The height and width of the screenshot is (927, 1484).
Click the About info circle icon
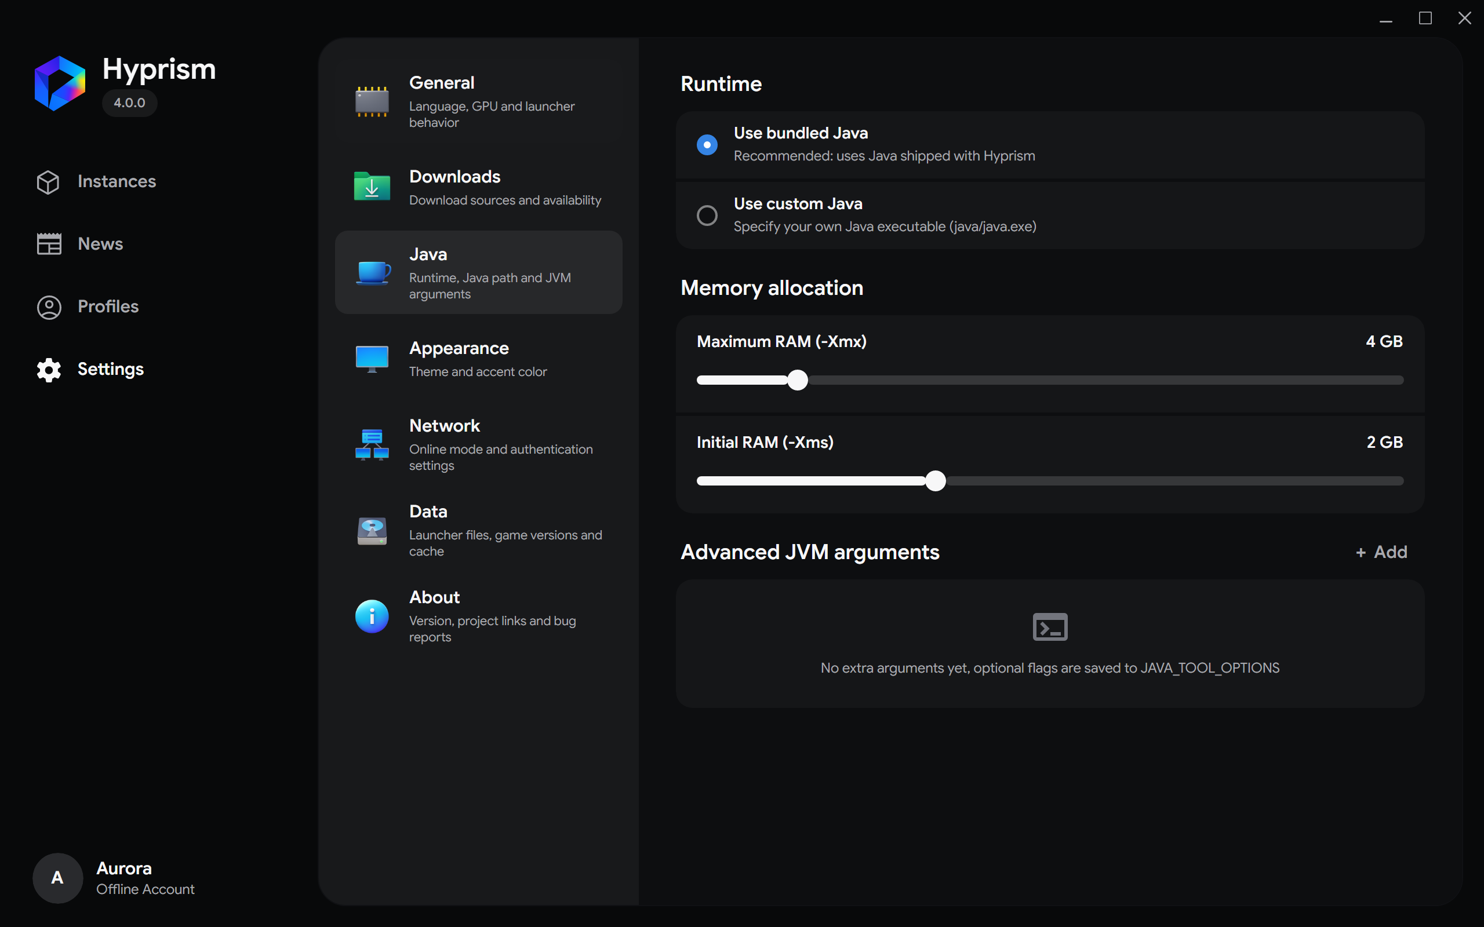pyautogui.click(x=372, y=616)
